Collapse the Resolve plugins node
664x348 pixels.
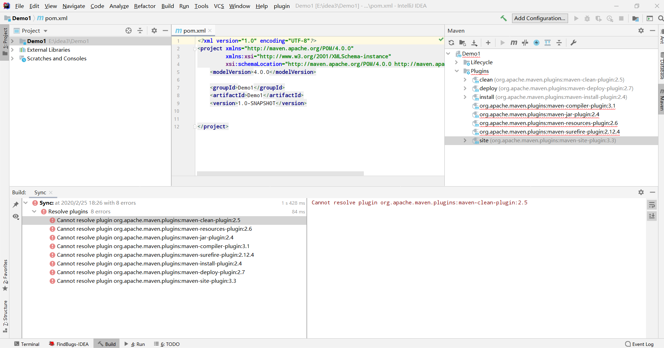[x=34, y=212]
